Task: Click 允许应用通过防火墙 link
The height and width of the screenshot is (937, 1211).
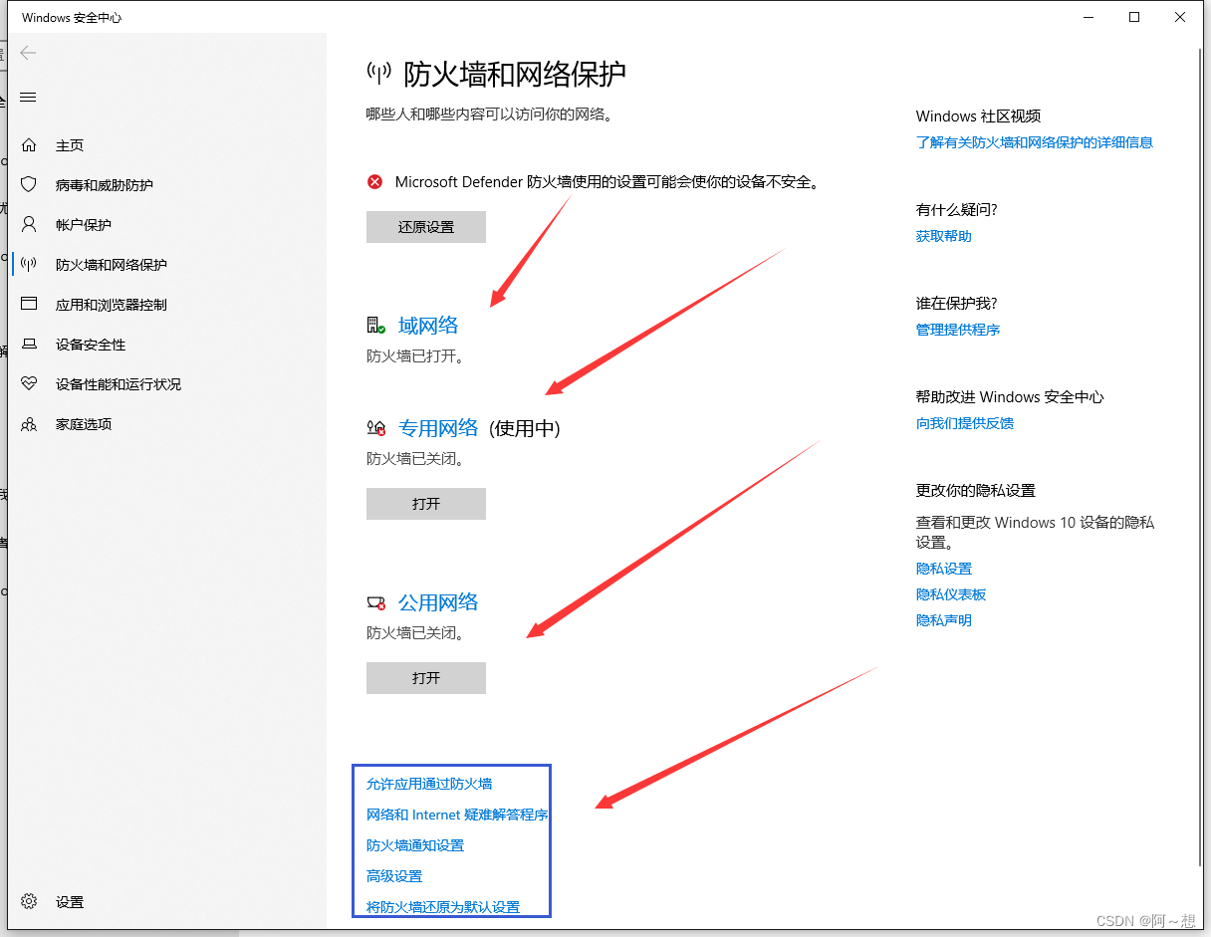Action: 429,784
